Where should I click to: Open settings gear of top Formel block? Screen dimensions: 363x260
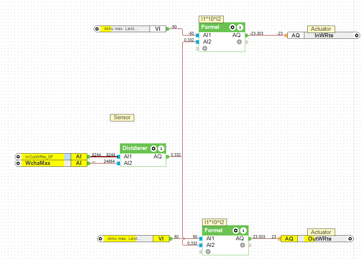pyautogui.click(x=232, y=27)
